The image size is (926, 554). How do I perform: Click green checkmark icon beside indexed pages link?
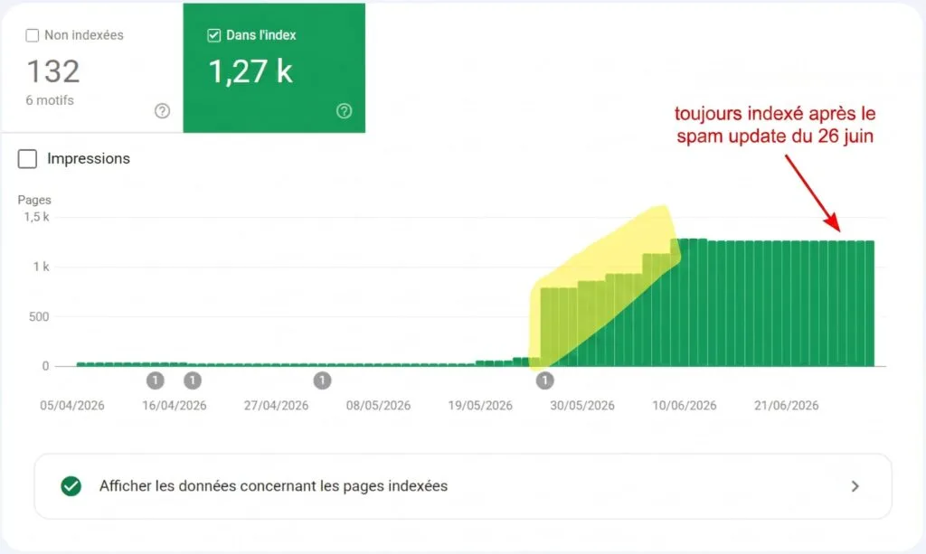[71, 486]
